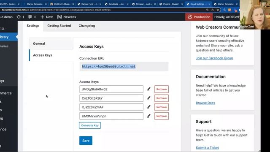
Task: Close the Candidate browser tab
Action: tap(127, 4)
